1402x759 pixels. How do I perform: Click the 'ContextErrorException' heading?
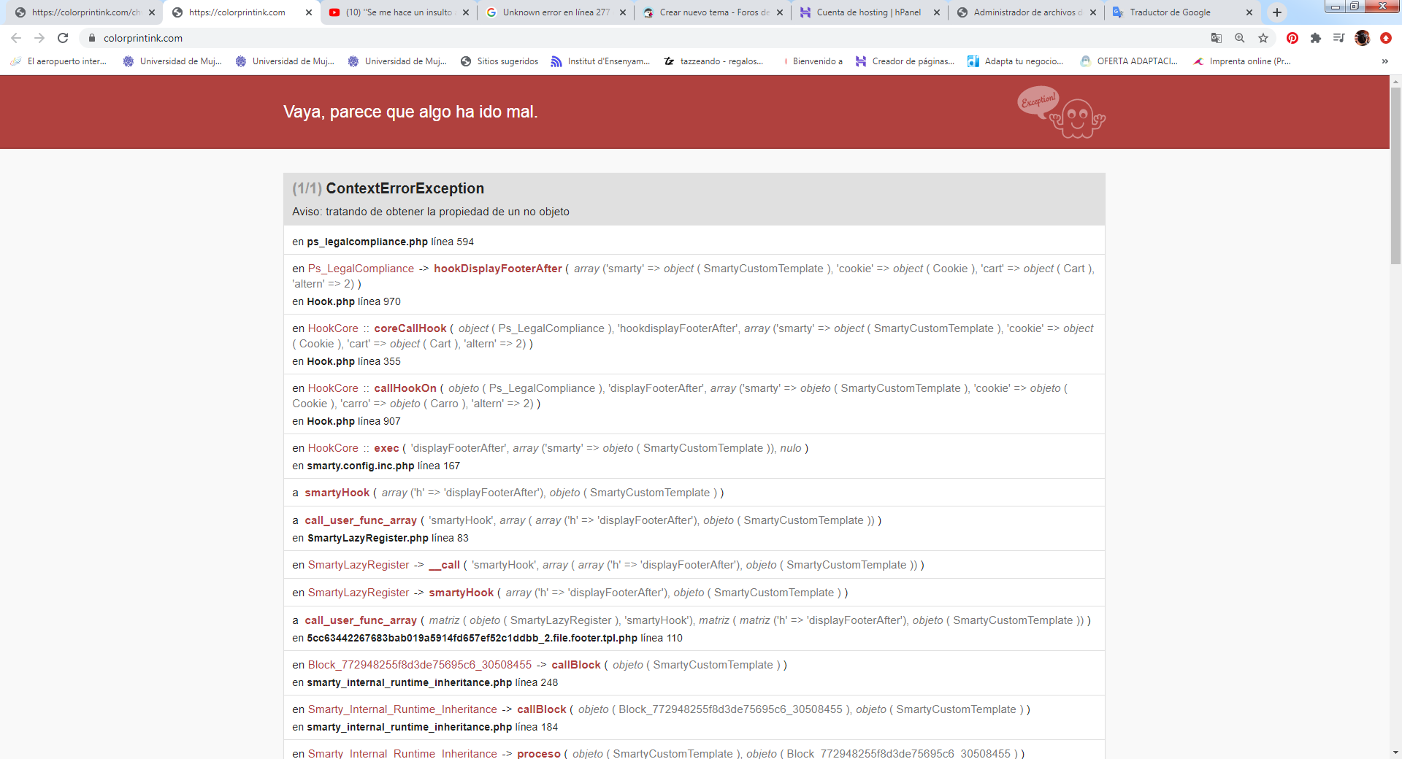click(405, 188)
